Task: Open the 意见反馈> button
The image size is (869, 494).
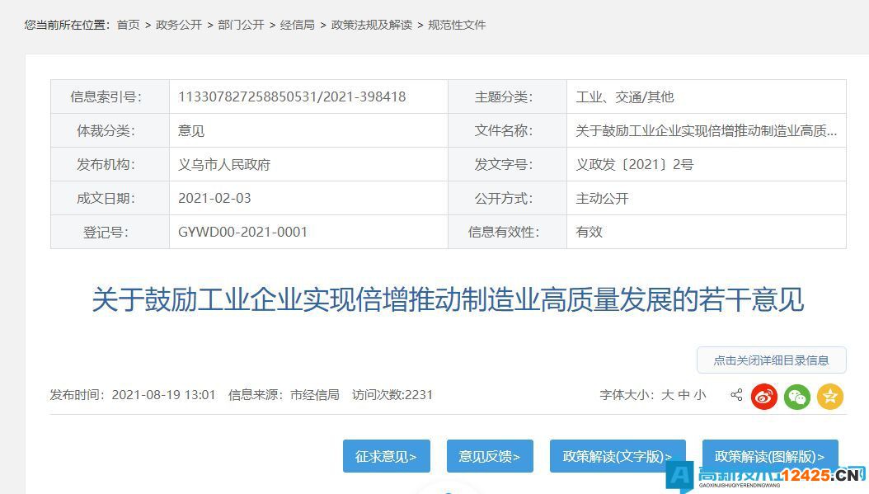Action: click(x=490, y=456)
